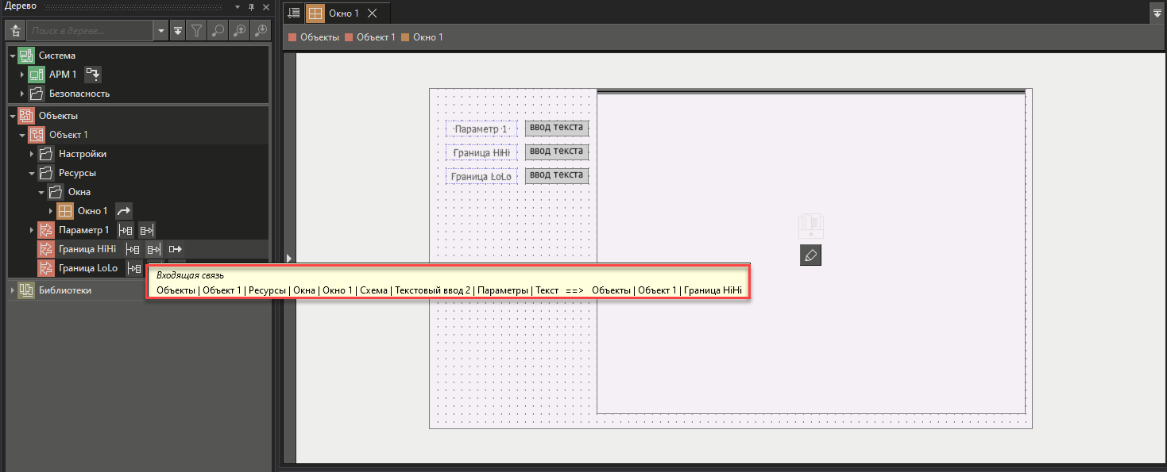Click the outgoing arrow icon on Граница HiHi
Image resolution: width=1167 pixels, height=472 pixels.
coord(175,249)
